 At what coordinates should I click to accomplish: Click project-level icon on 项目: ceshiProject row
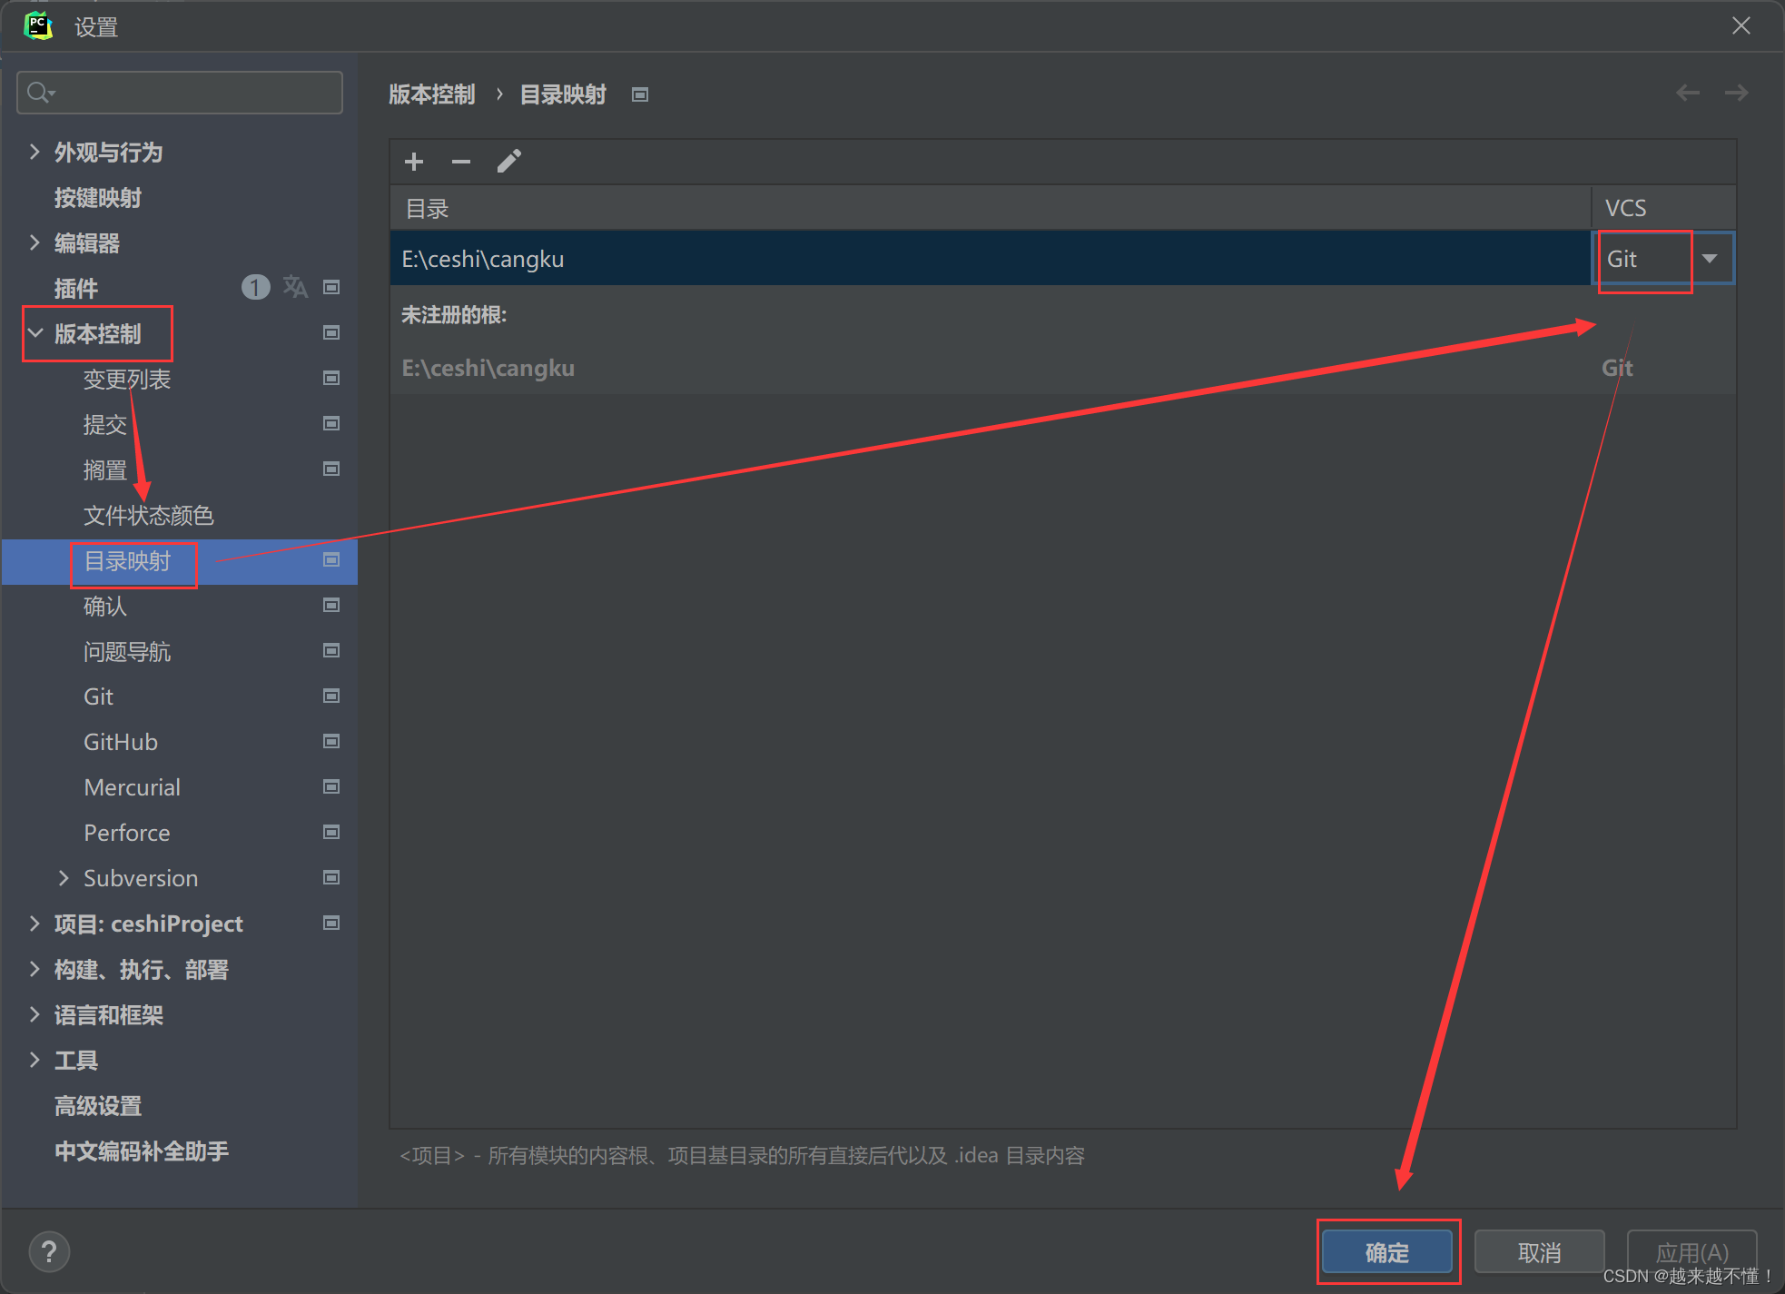coord(331,923)
